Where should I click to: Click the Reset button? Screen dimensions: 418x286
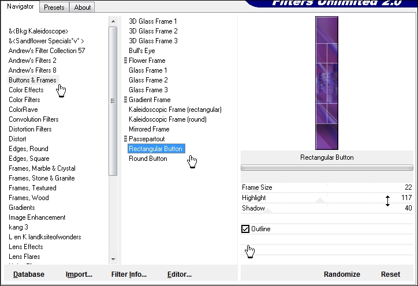[x=390, y=274]
